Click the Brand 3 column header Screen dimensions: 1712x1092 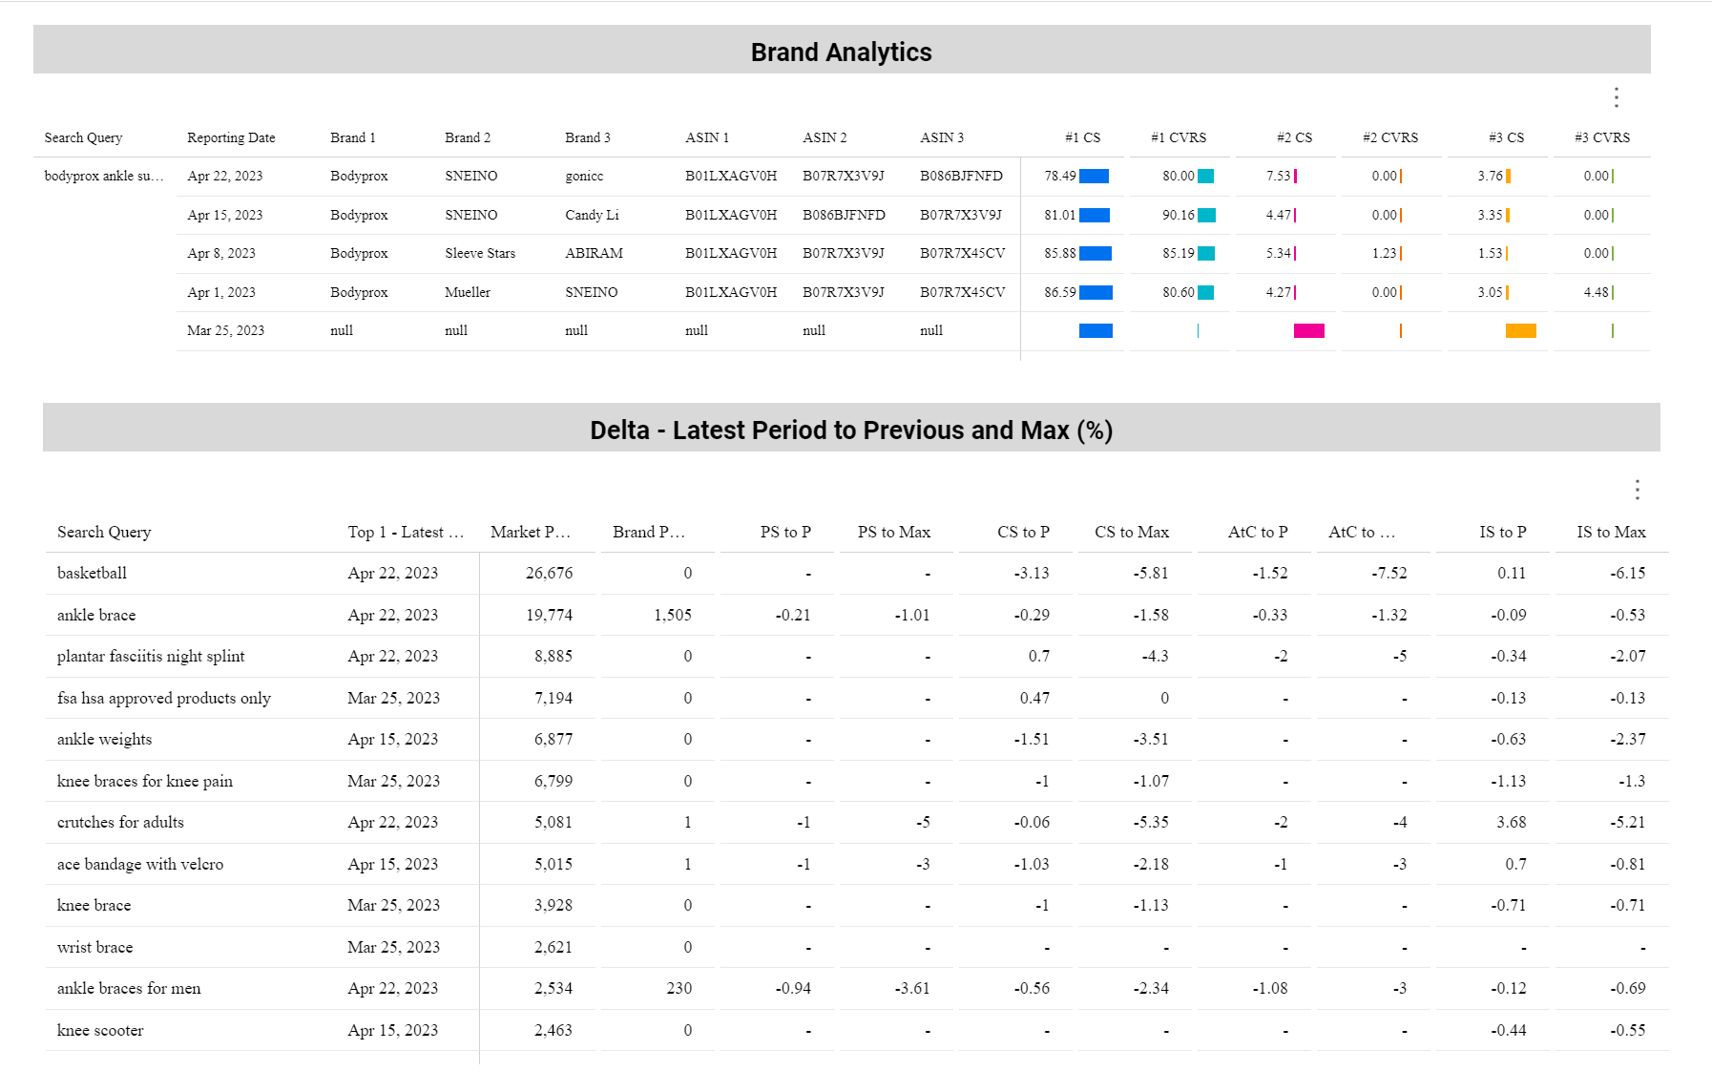click(588, 137)
